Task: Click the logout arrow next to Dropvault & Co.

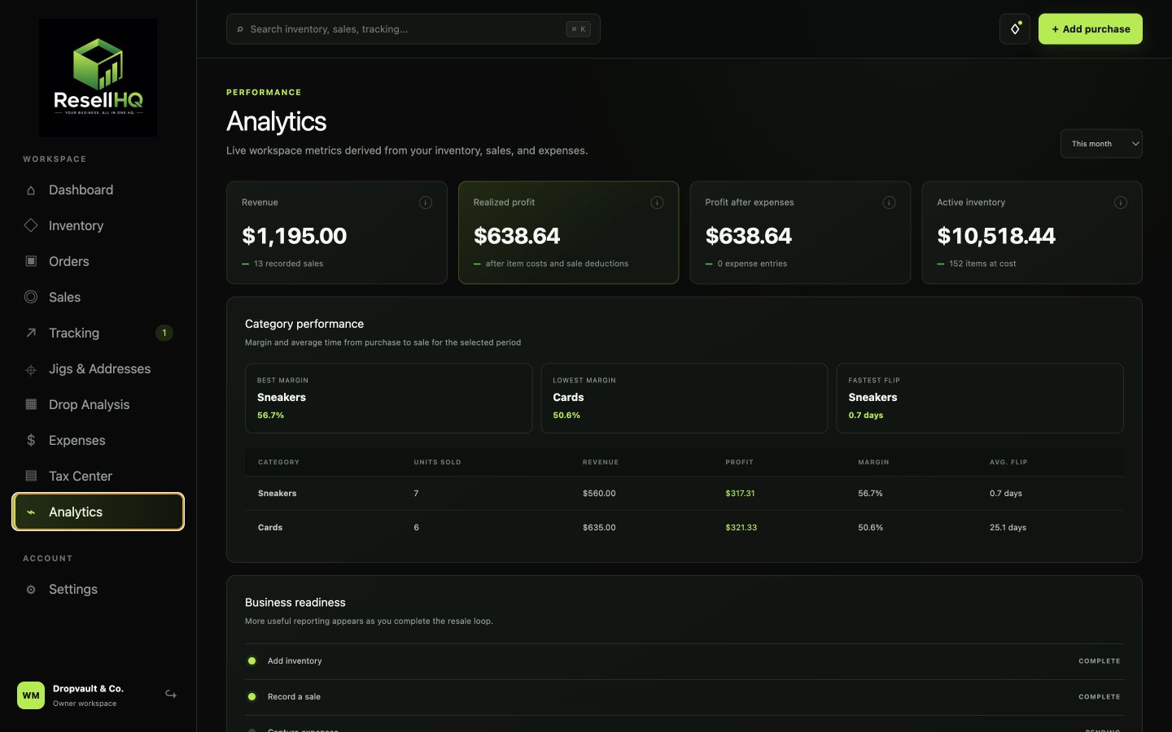Action: tap(171, 695)
